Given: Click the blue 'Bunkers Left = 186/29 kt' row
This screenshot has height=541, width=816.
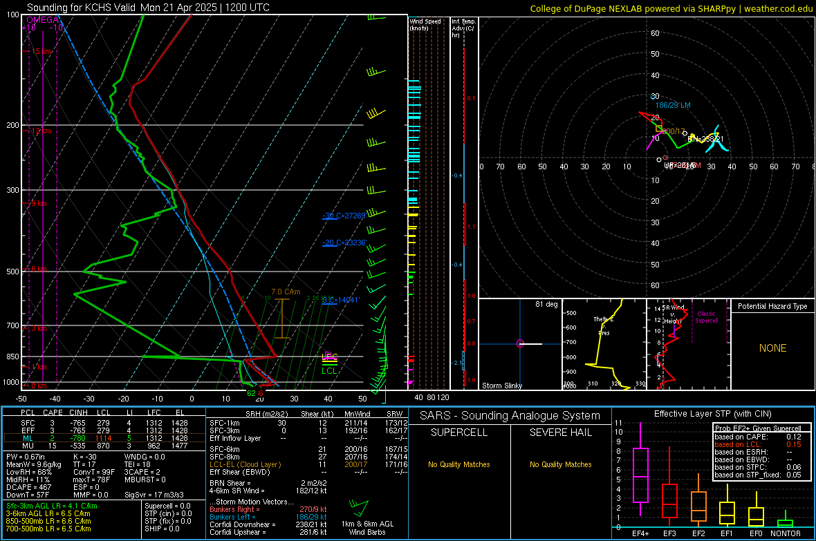Looking at the screenshot, I should pyautogui.click(x=268, y=517).
